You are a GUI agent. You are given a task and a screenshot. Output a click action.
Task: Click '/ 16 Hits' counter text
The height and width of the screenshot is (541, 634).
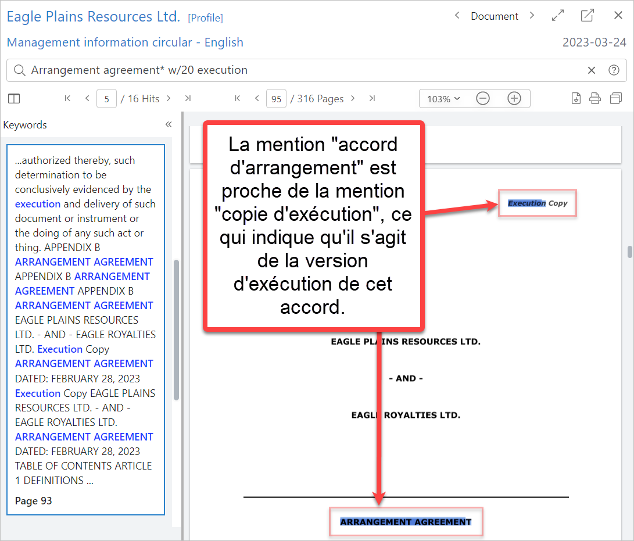[140, 99]
